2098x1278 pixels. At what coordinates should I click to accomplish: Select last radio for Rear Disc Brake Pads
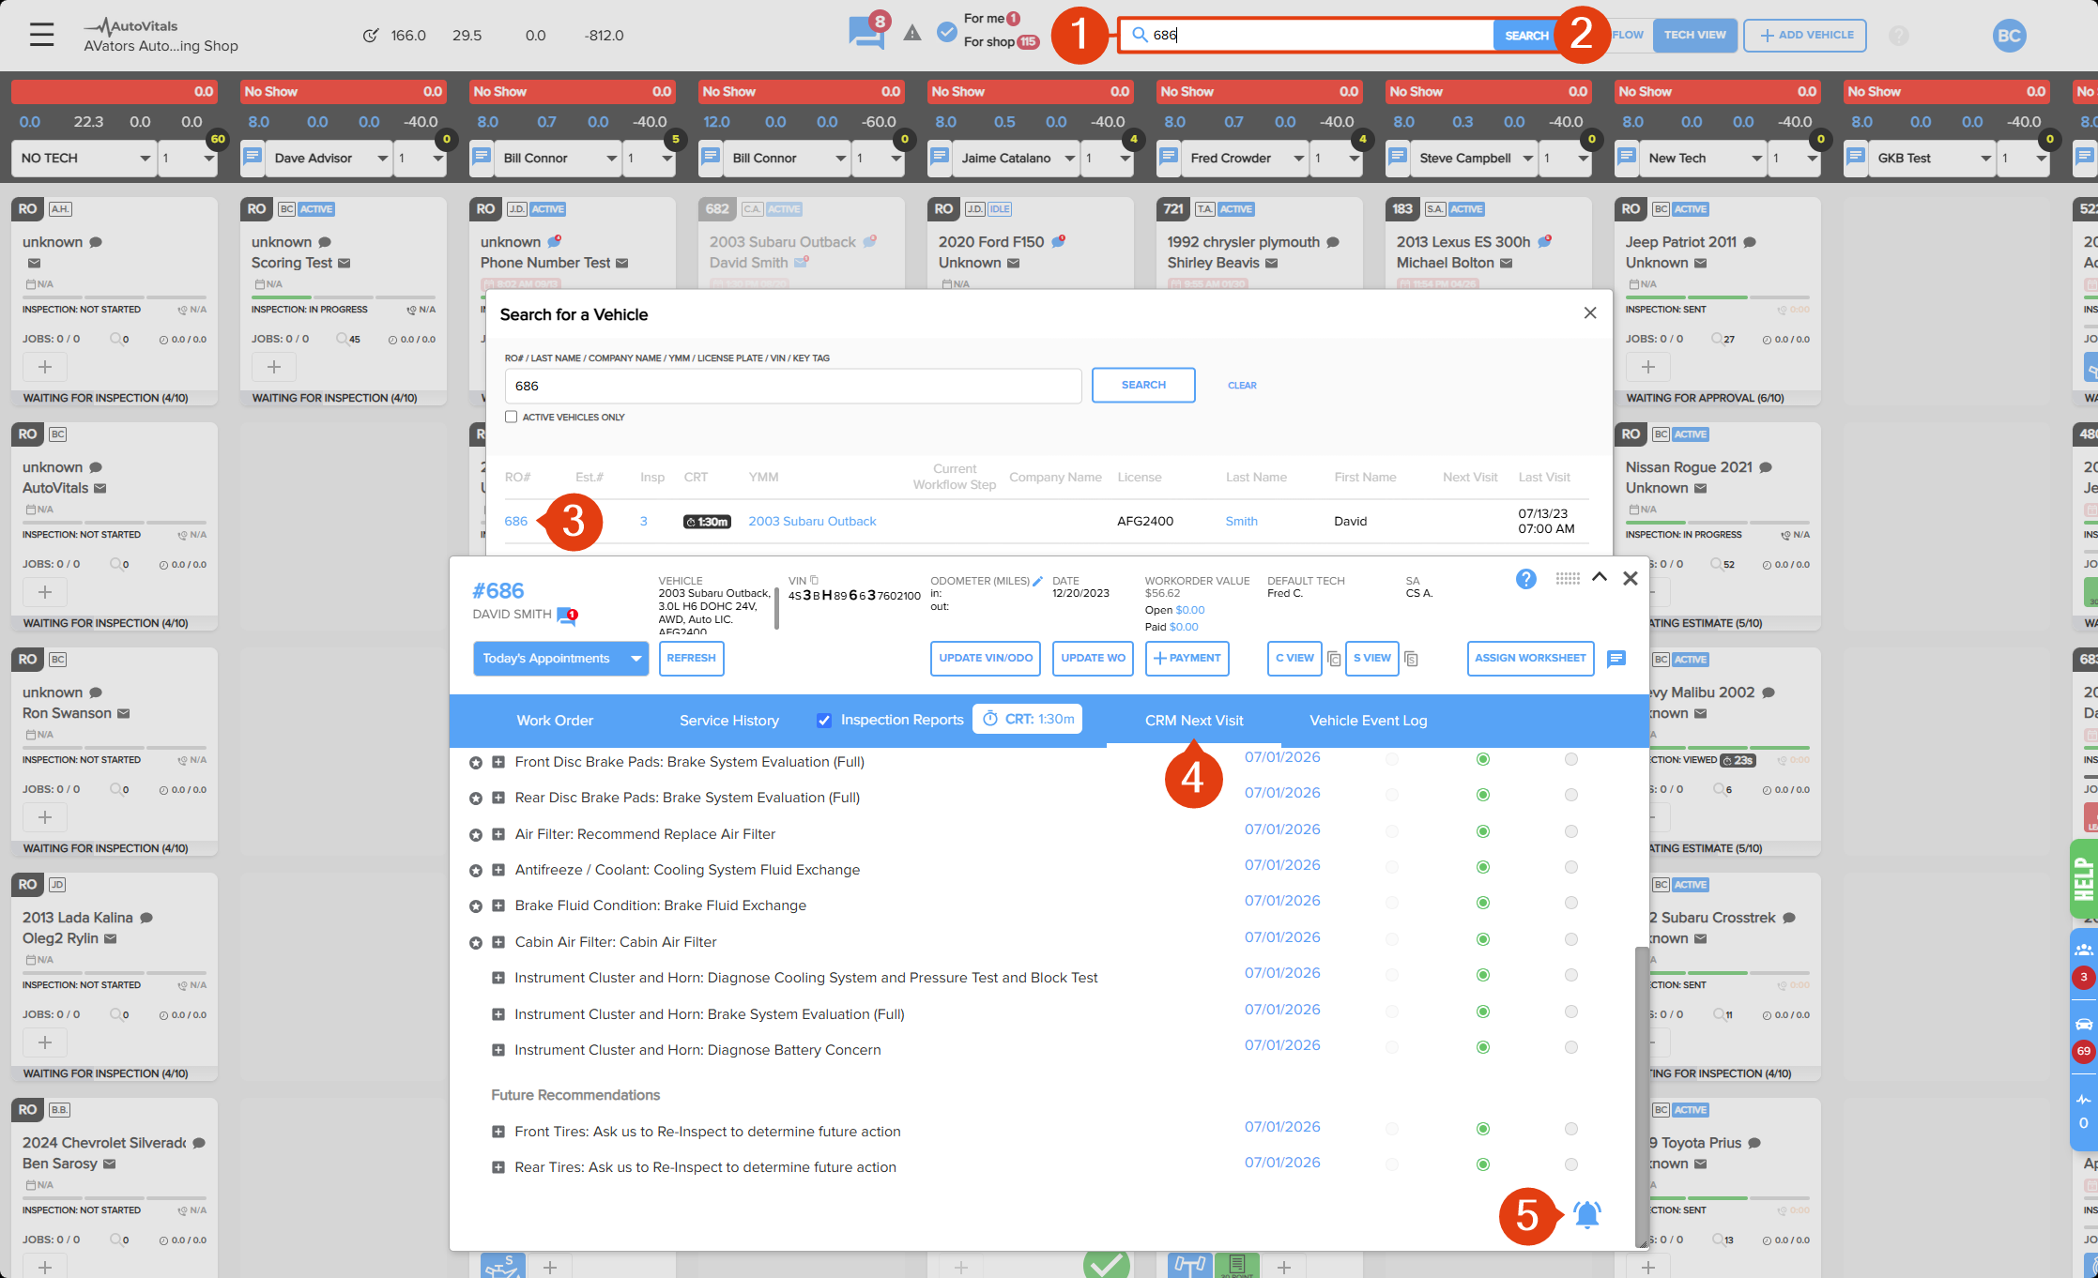pos(1571,795)
